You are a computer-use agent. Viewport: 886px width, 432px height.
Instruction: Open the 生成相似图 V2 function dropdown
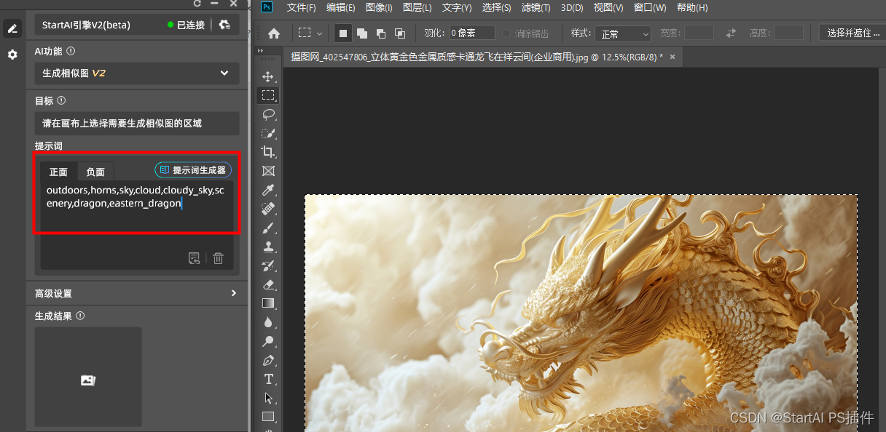tap(137, 73)
